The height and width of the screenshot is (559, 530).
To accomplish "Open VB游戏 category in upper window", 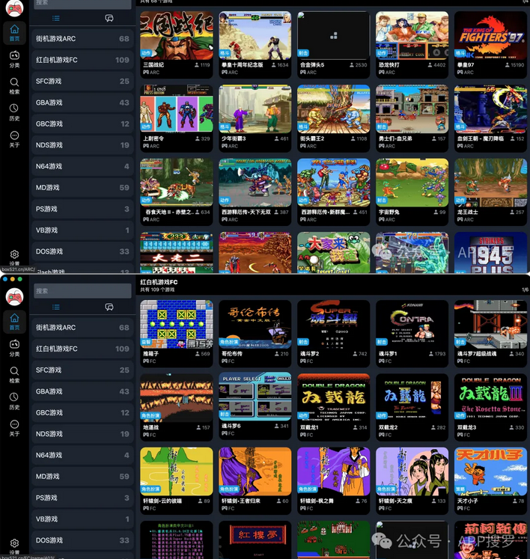I will click(82, 230).
